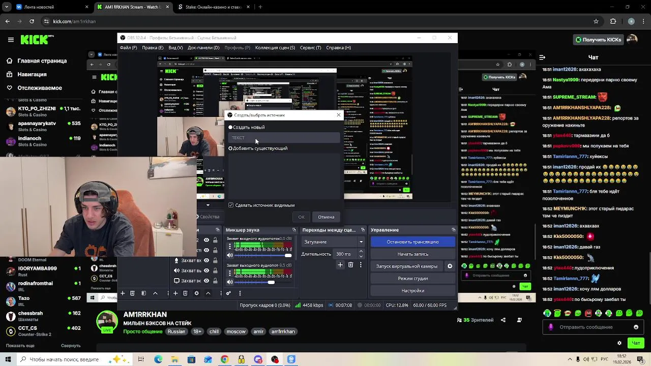Open the Kick sidebar hamburger menu
The image size is (651, 366).
(11, 39)
